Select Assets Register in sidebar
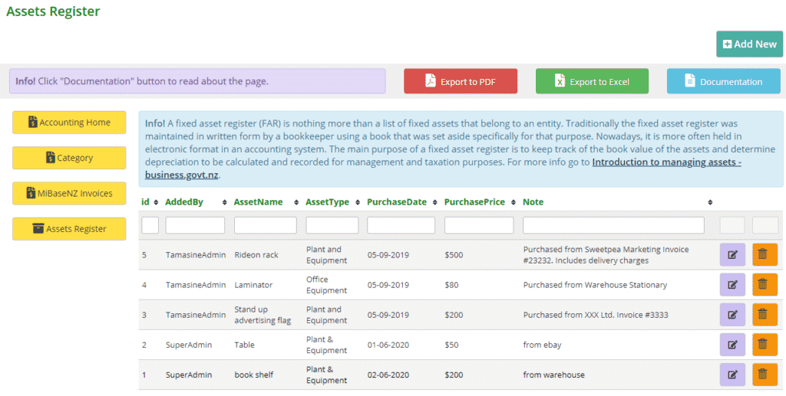 [69, 229]
